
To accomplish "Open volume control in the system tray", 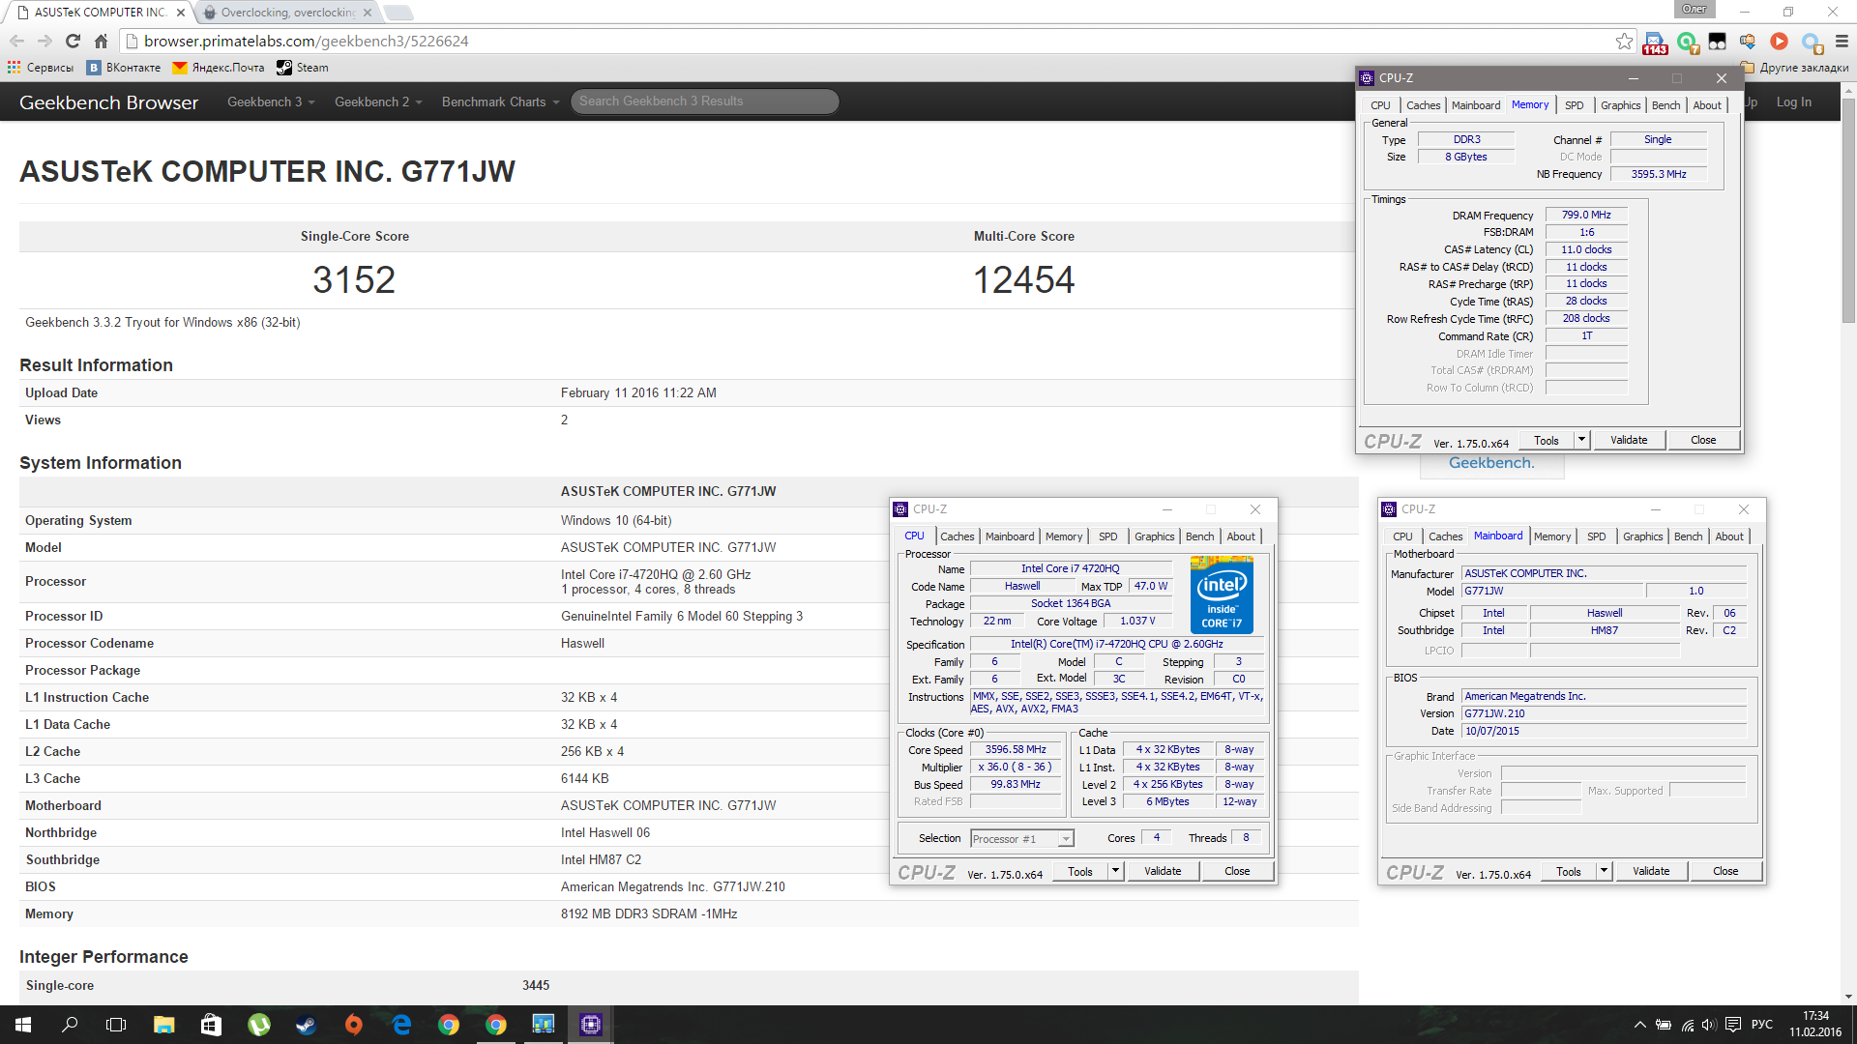I will [x=1709, y=1025].
